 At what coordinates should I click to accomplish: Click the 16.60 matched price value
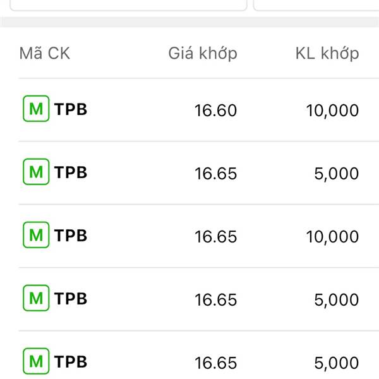point(215,111)
